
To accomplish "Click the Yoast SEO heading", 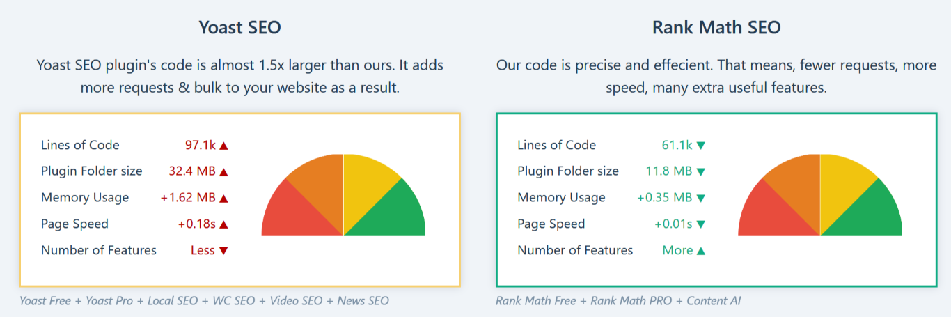I will tap(239, 27).
